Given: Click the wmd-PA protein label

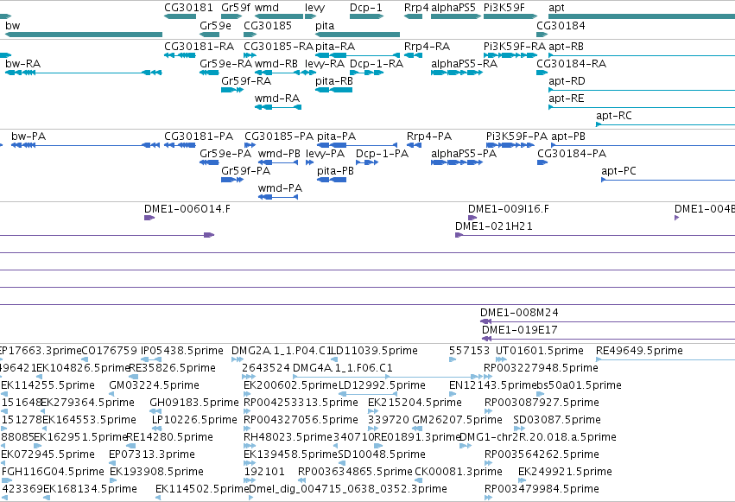Looking at the screenshot, I should click(x=280, y=188).
